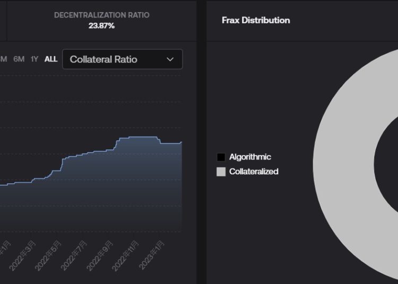Toggle the Algorithmic legend label
This screenshot has width=398, height=284.
[x=250, y=157]
